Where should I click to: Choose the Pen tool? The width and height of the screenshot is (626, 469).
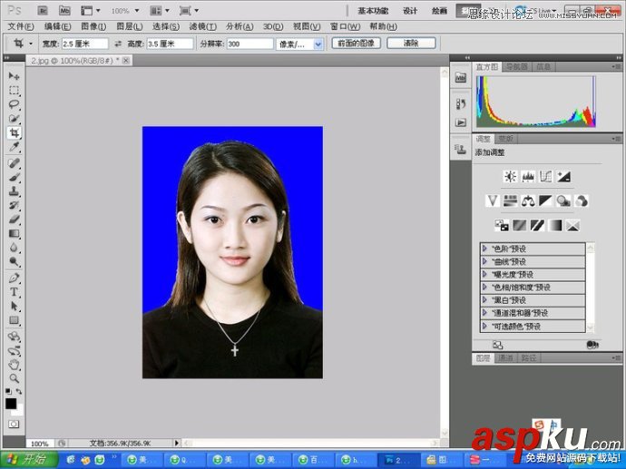click(x=15, y=278)
